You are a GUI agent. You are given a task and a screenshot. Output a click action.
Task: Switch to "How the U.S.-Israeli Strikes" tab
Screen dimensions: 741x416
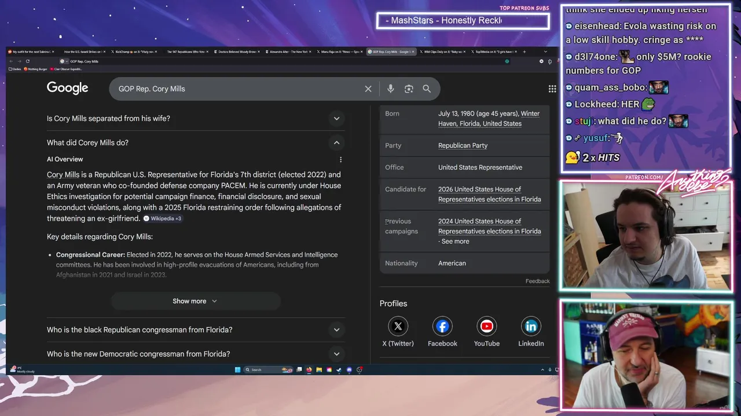click(83, 51)
